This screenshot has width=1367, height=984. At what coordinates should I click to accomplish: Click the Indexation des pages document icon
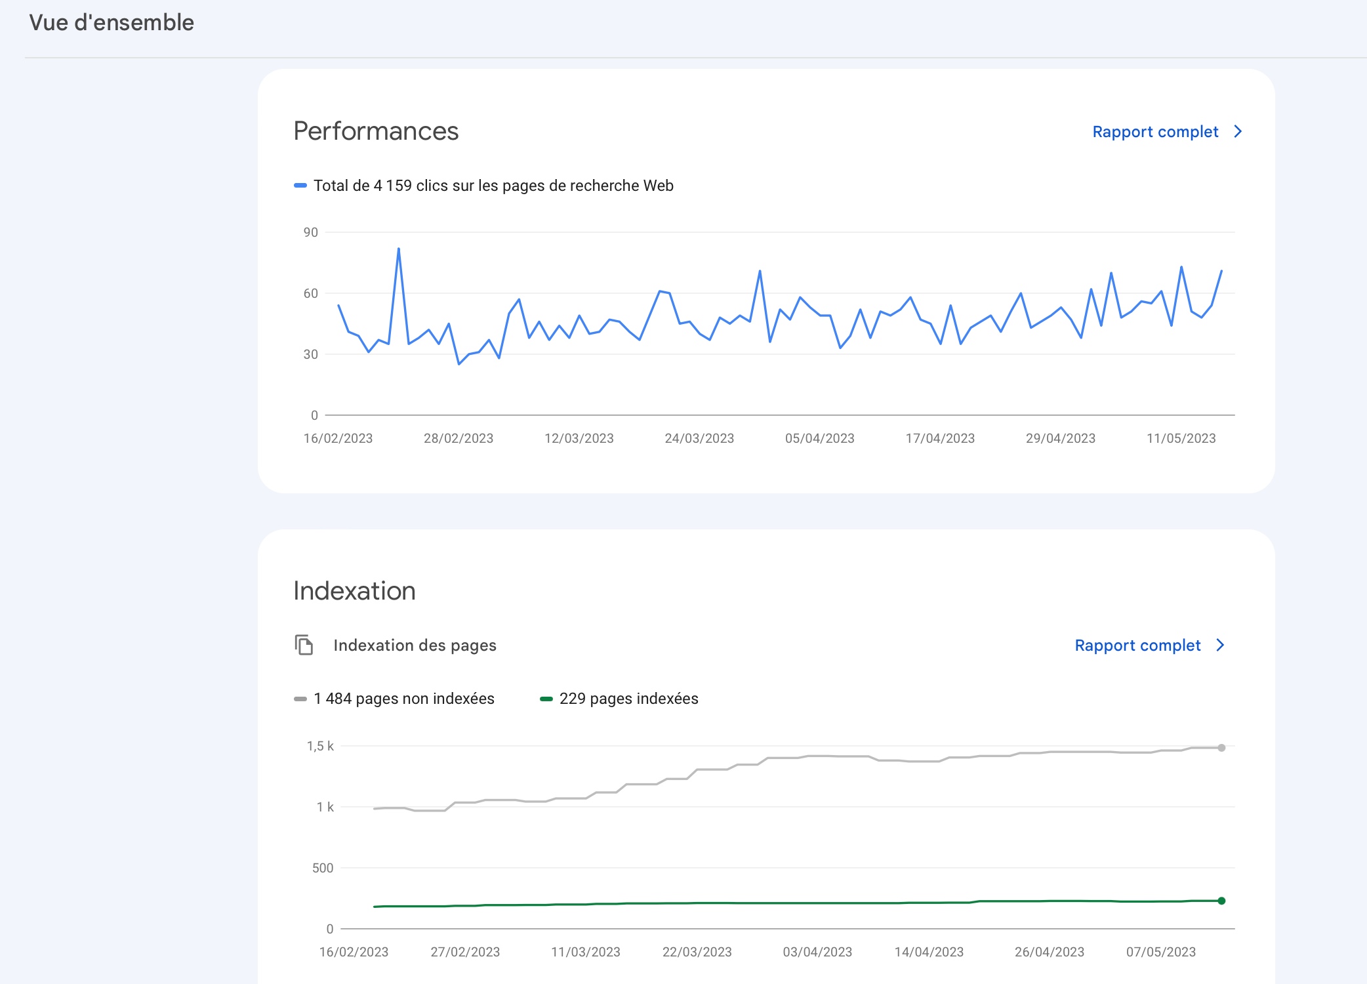point(304,645)
